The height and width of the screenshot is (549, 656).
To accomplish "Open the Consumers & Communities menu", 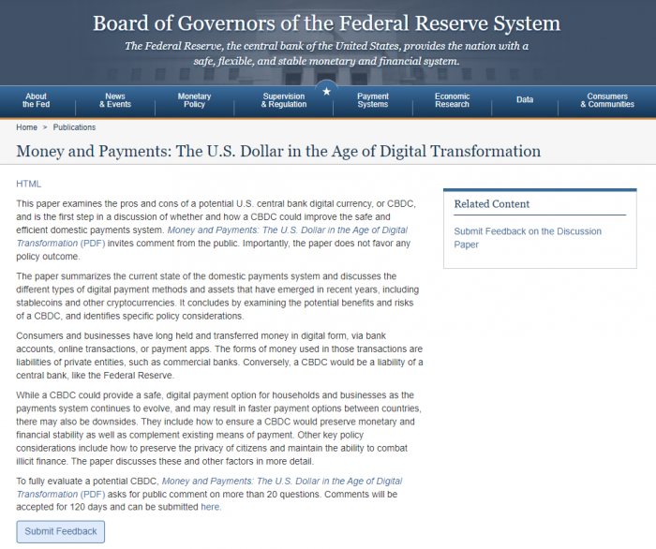I will tap(607, 100).
